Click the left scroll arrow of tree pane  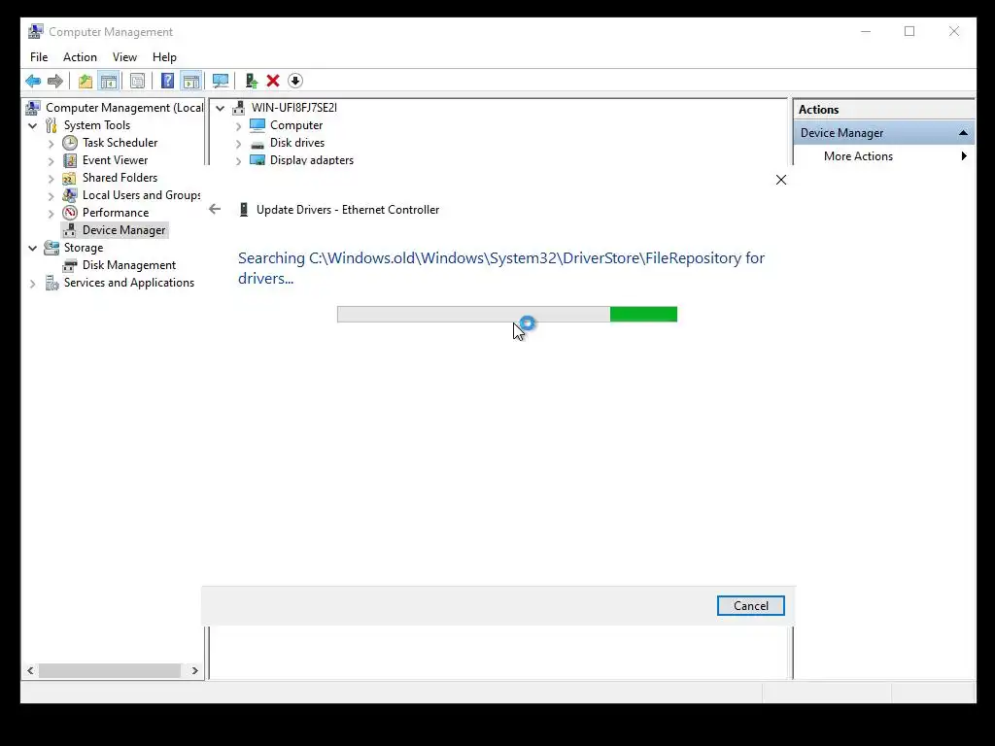[x=30, y=670]
